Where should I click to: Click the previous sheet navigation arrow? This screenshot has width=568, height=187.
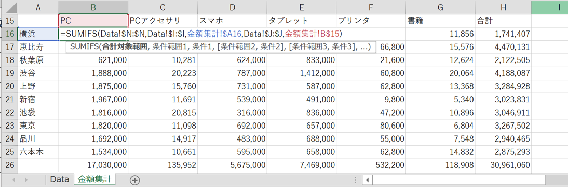pyautogui.click(x=14, y=180)
